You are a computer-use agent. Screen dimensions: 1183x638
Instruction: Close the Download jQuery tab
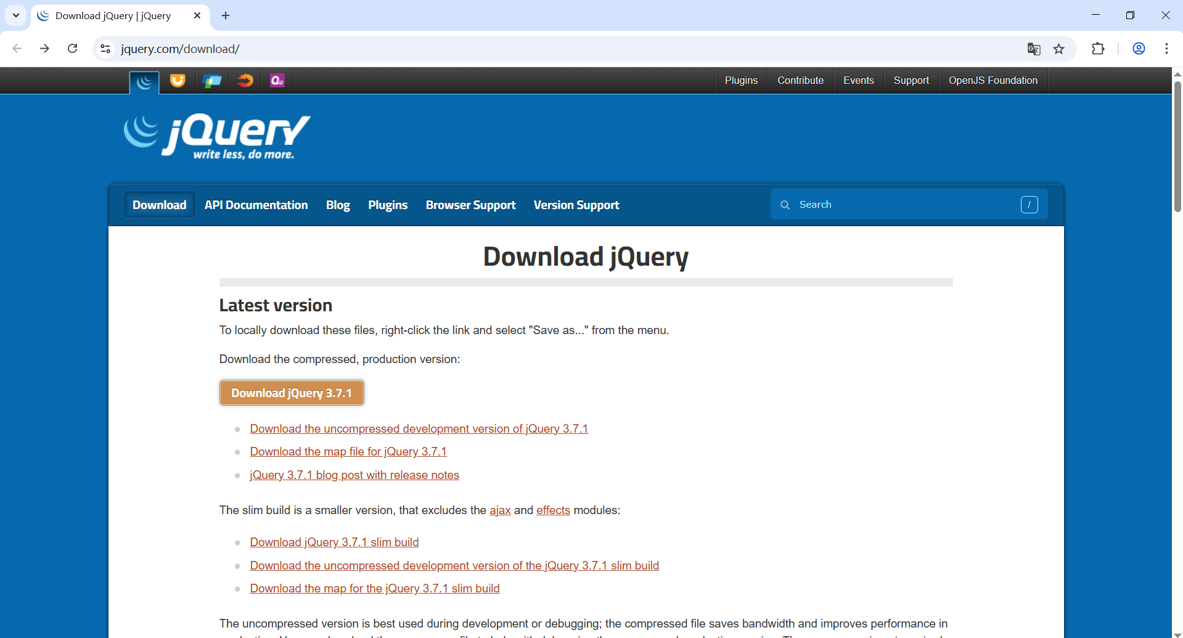(x=197, y=15)
